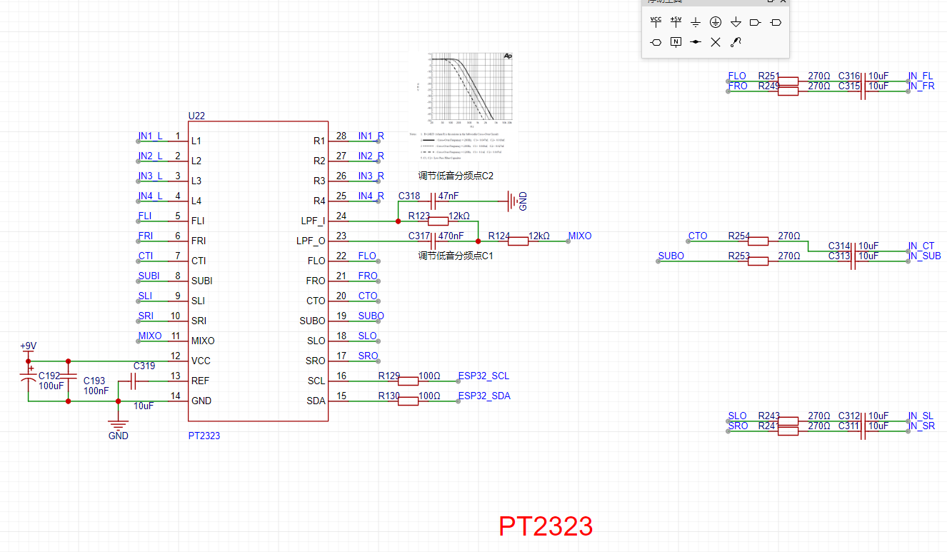Select the 调节低音分频点C1 annotation text

[x=456, y=256]
